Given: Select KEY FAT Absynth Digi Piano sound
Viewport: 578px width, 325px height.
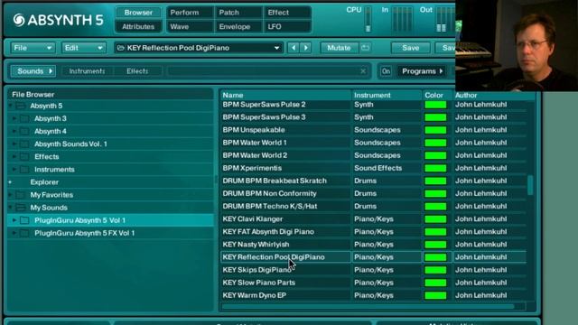Looking at the screenshot, I should (268, 232).
